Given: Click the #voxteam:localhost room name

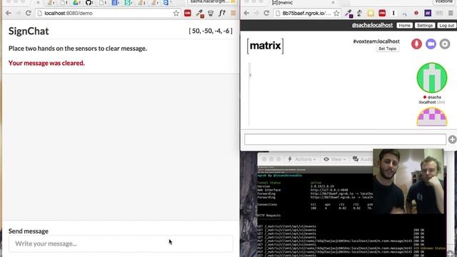Looking at the screenshot, I should 376,41.
